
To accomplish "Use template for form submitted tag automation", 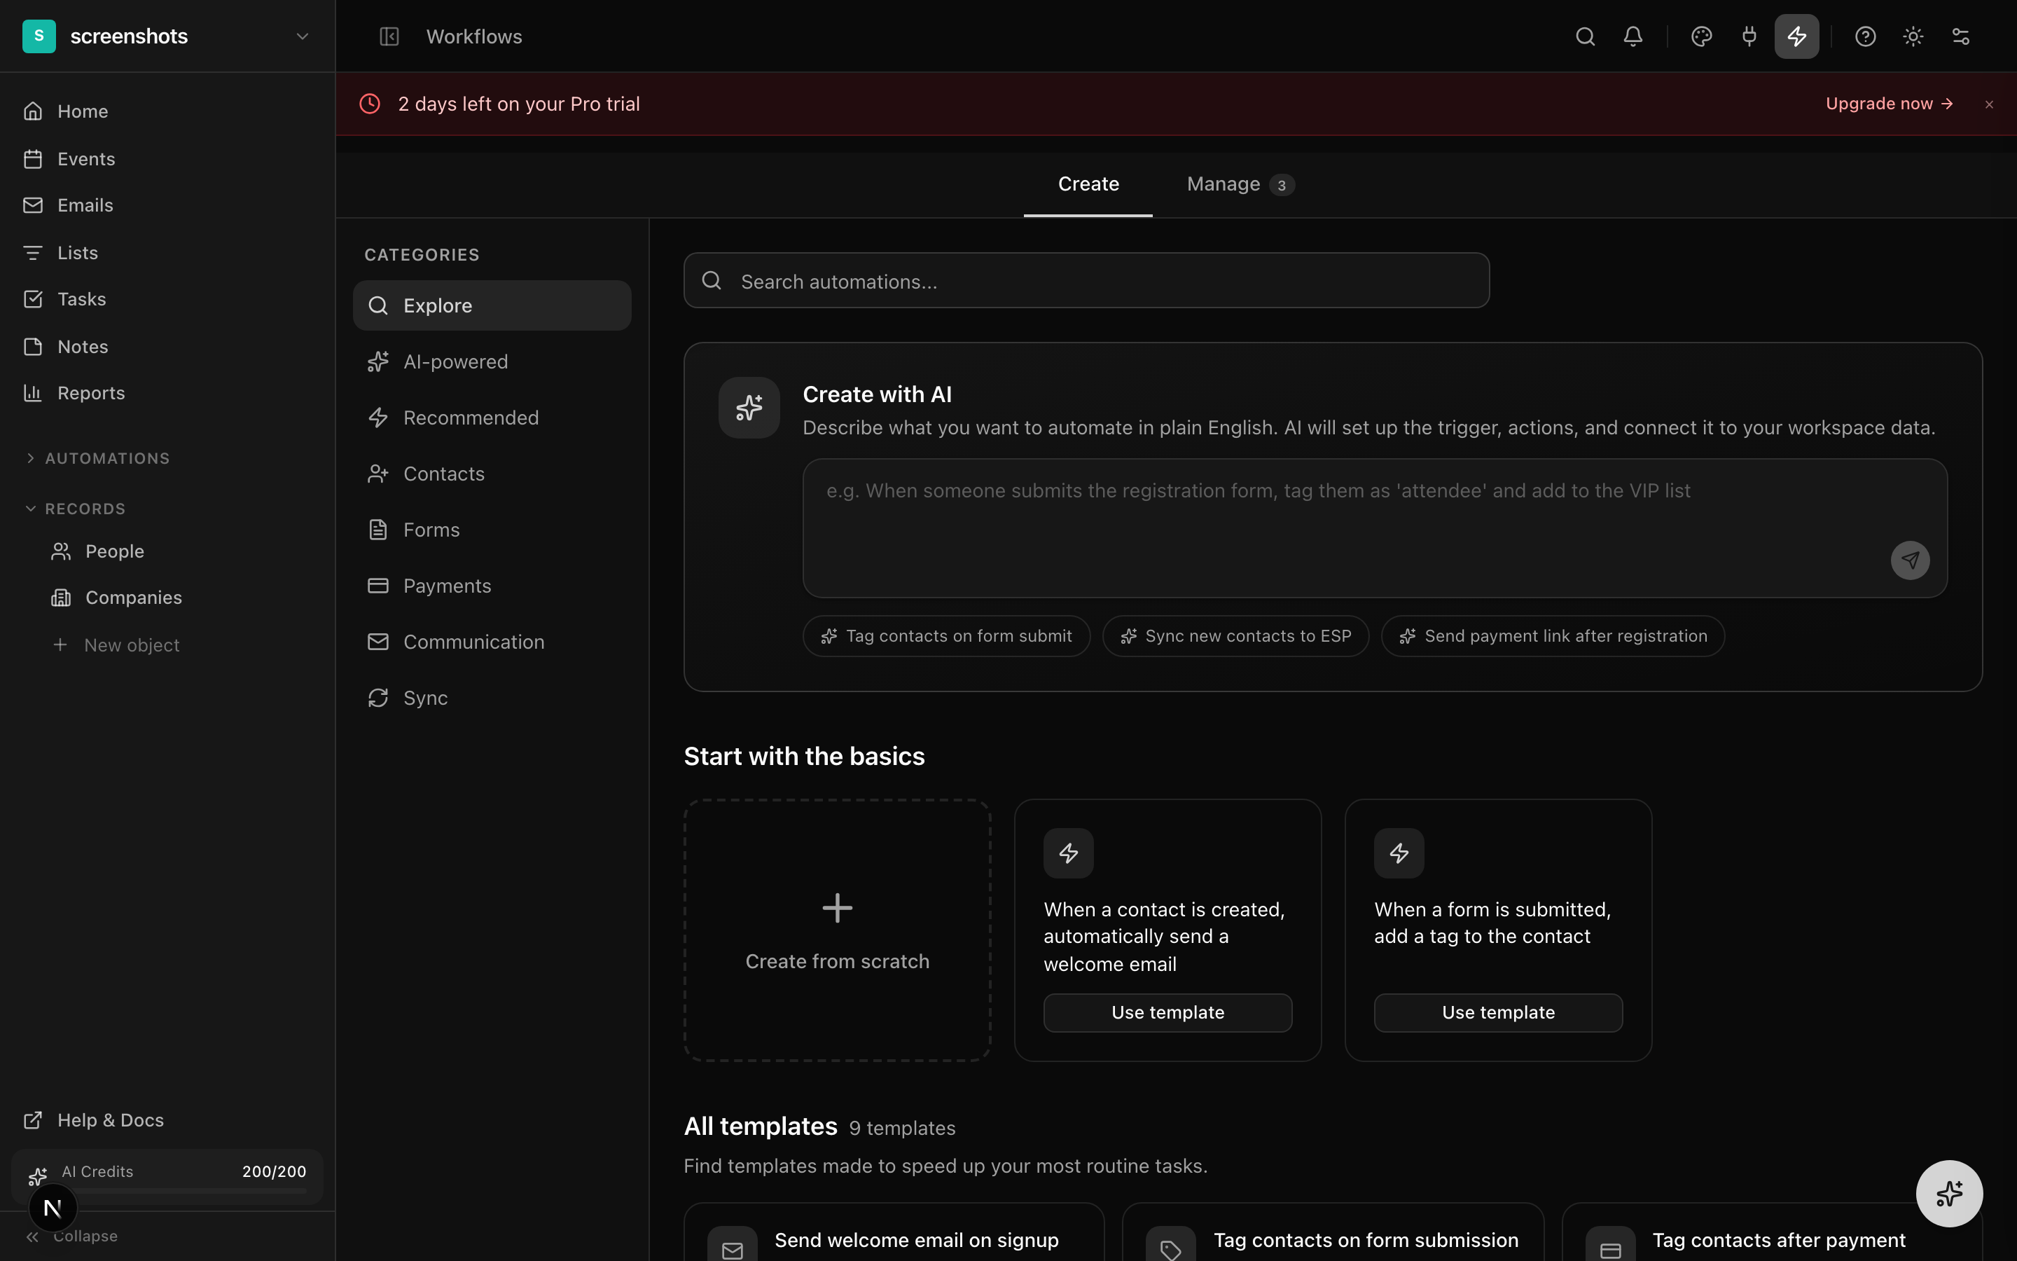I will 1498,1012.
